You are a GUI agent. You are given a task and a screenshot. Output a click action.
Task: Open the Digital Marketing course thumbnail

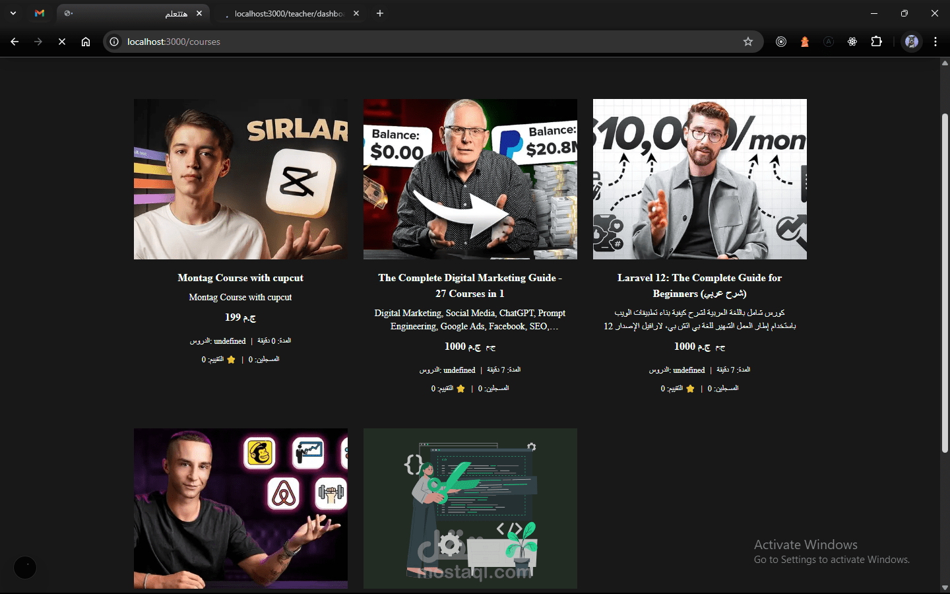[x=470, y=179]
